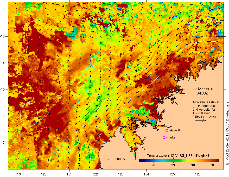Click the 'Temperature (°C) VIIRS_NPP 49% ql>=2' title
The width and height of the screenshot is (229, 177).
coord(178,156)
